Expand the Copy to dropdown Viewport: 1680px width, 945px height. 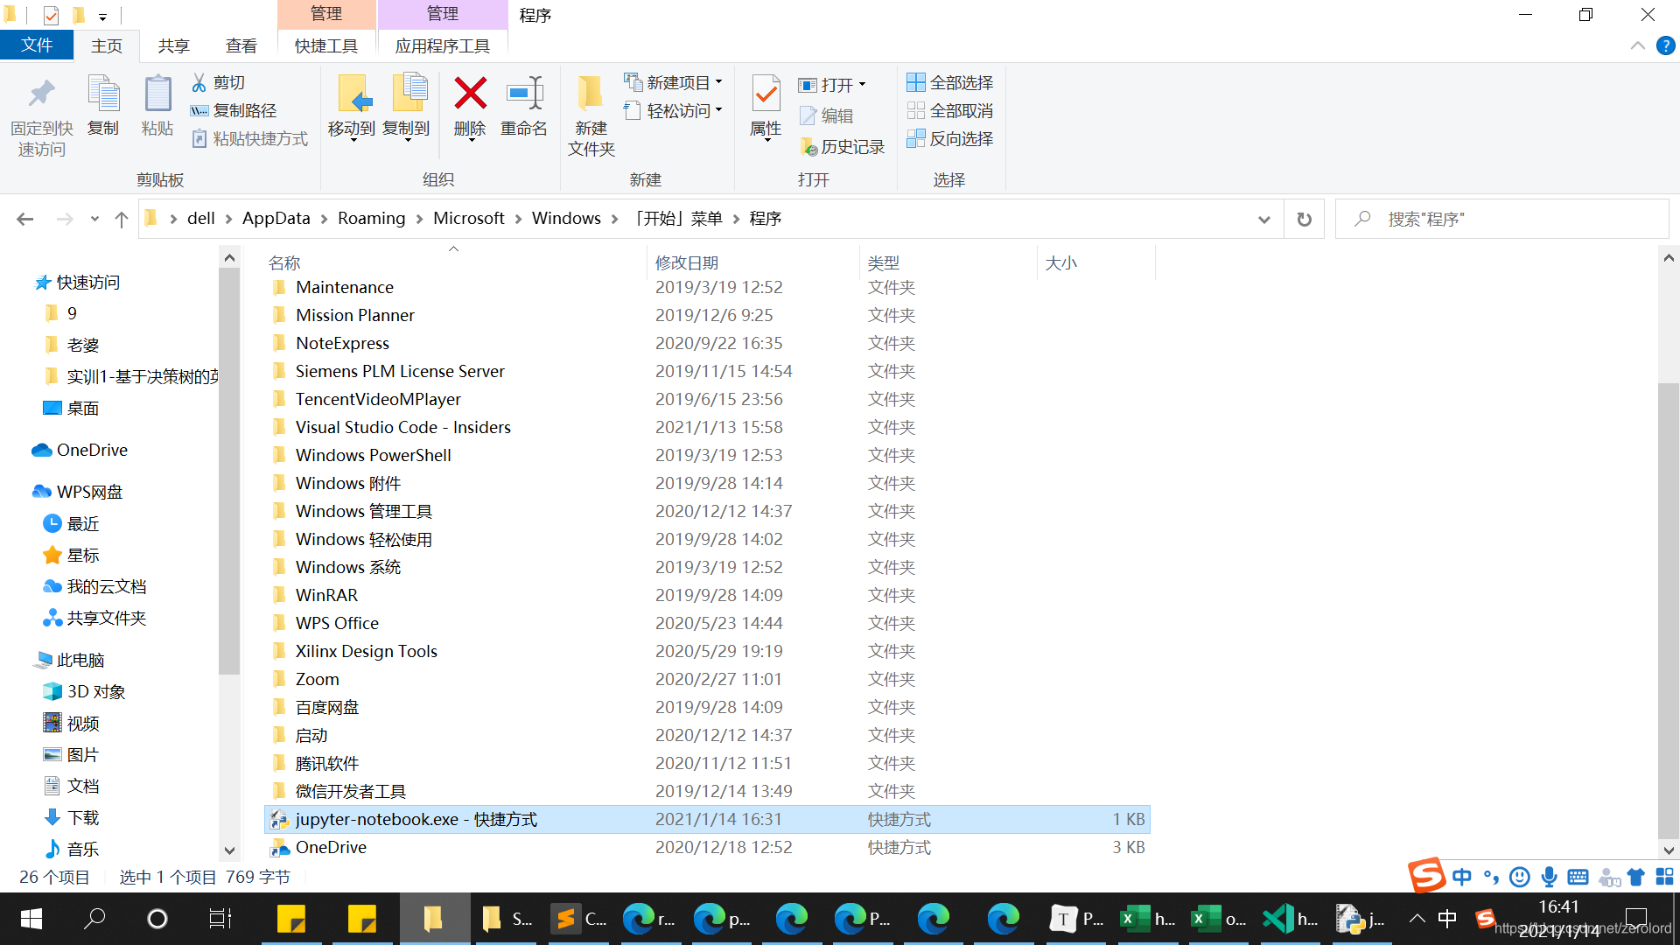click(x=407, y=140)
